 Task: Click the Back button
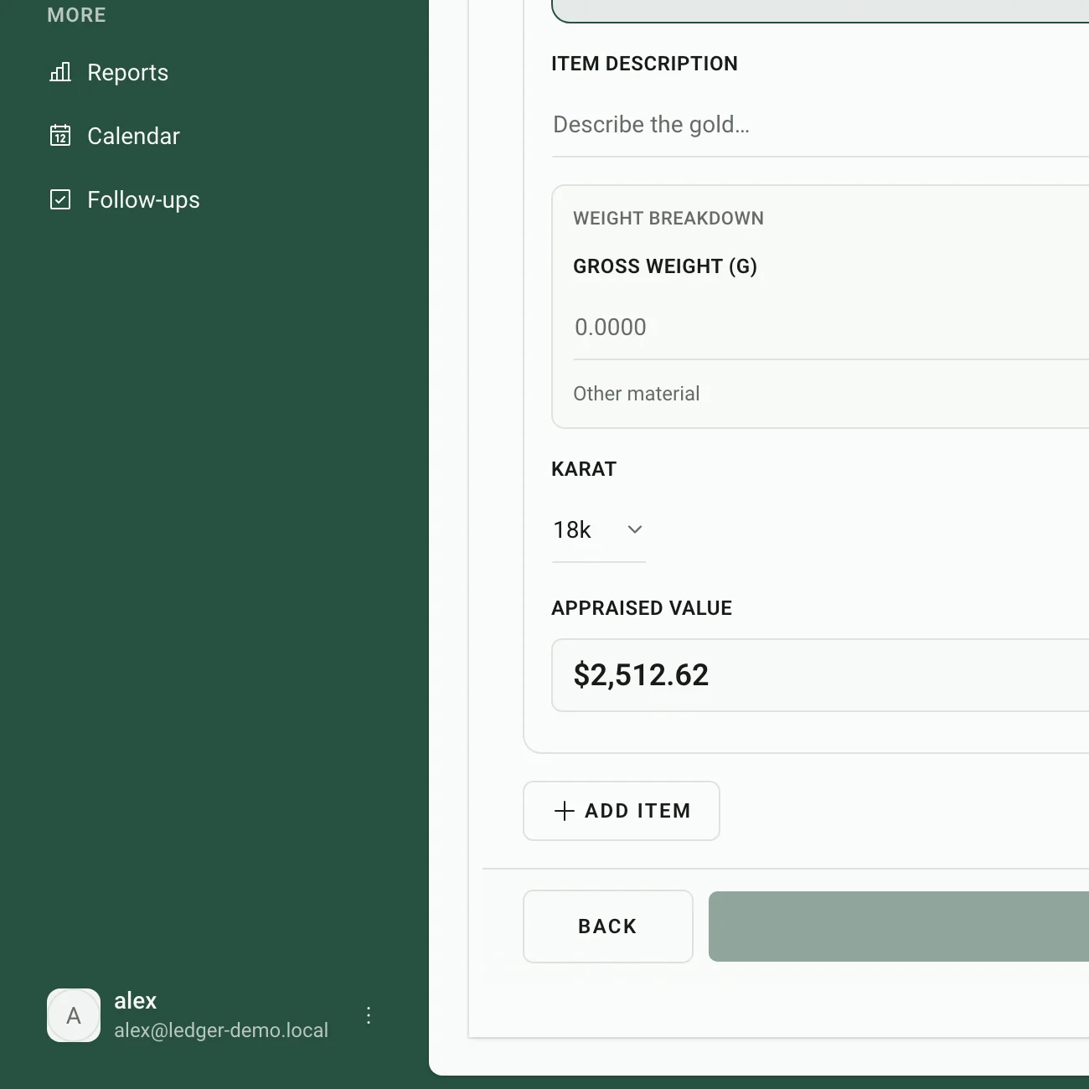608,926
